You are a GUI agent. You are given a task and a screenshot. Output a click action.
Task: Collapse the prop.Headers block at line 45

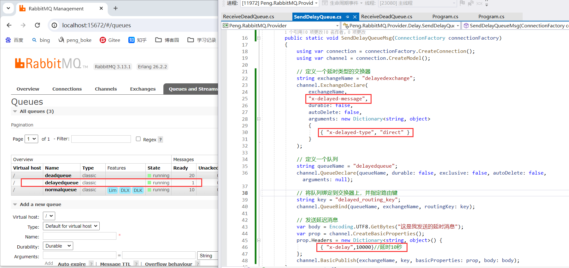tap(259, 240)
